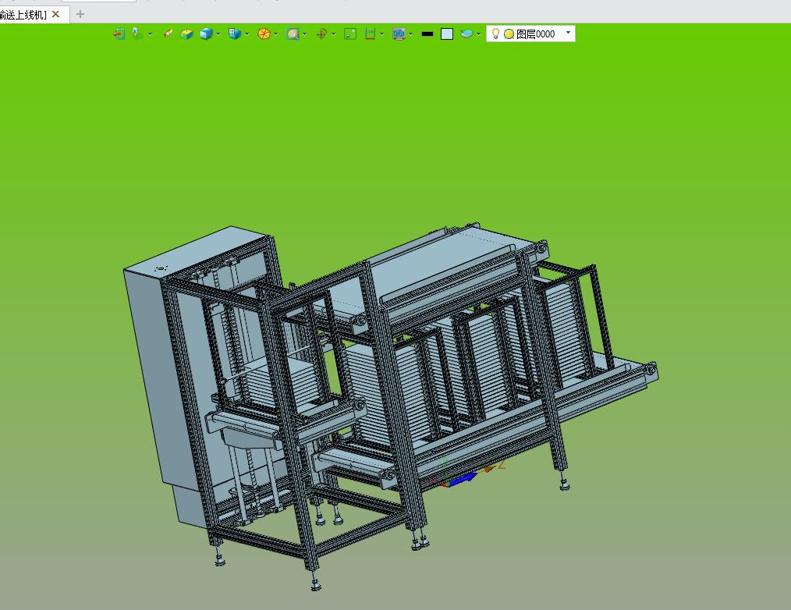Open the dropdown beside the layer stack icon
Screen dimensions: 791x610
tap(479, 34)
